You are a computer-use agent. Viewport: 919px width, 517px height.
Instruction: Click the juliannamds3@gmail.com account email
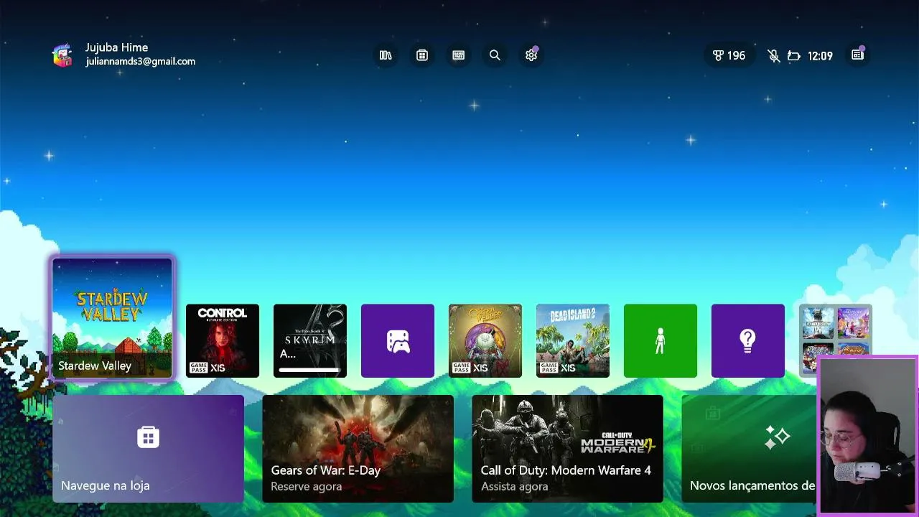pyautogui.click(x=141, y=62)
